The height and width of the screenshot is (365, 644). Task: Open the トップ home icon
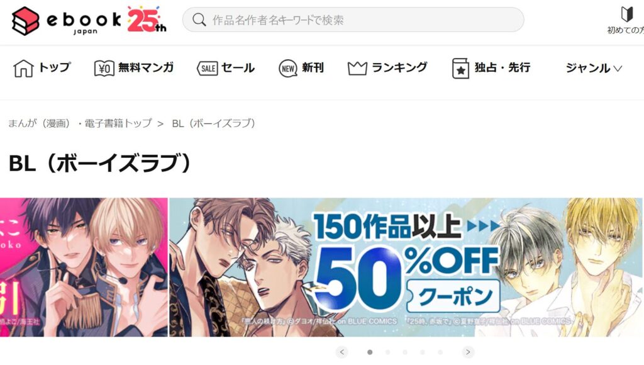23,68
